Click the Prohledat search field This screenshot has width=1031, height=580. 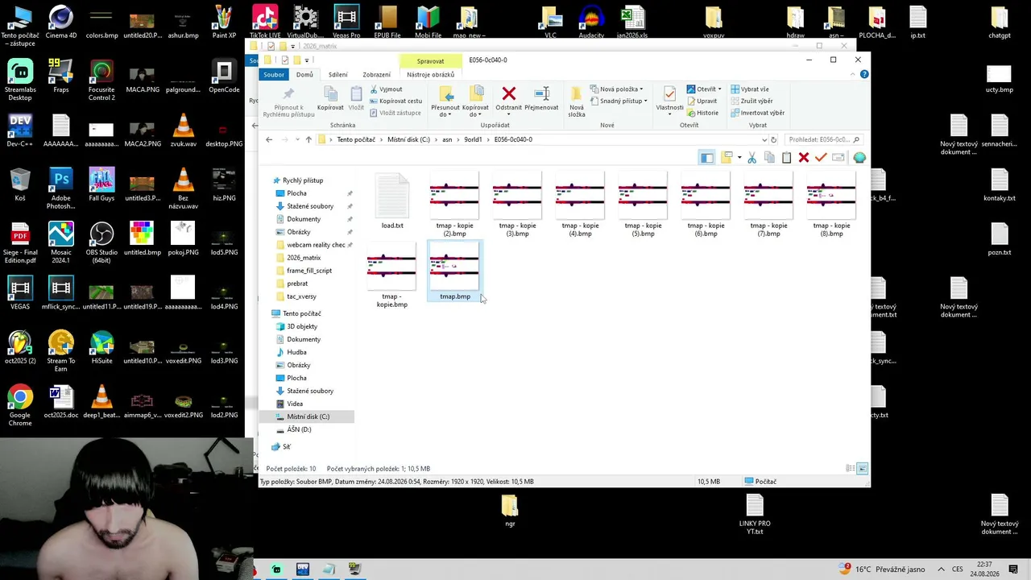823,139
